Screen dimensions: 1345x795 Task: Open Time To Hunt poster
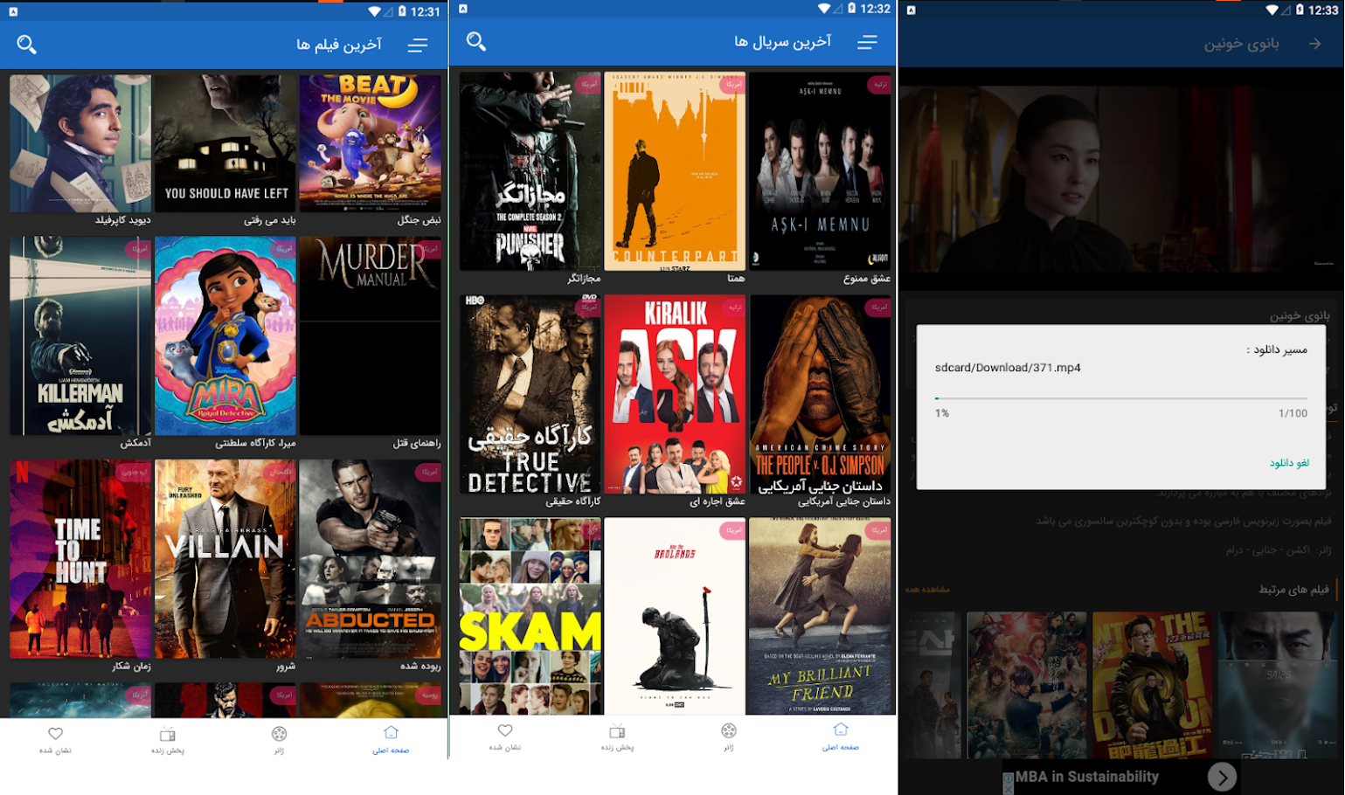point(80,559)
